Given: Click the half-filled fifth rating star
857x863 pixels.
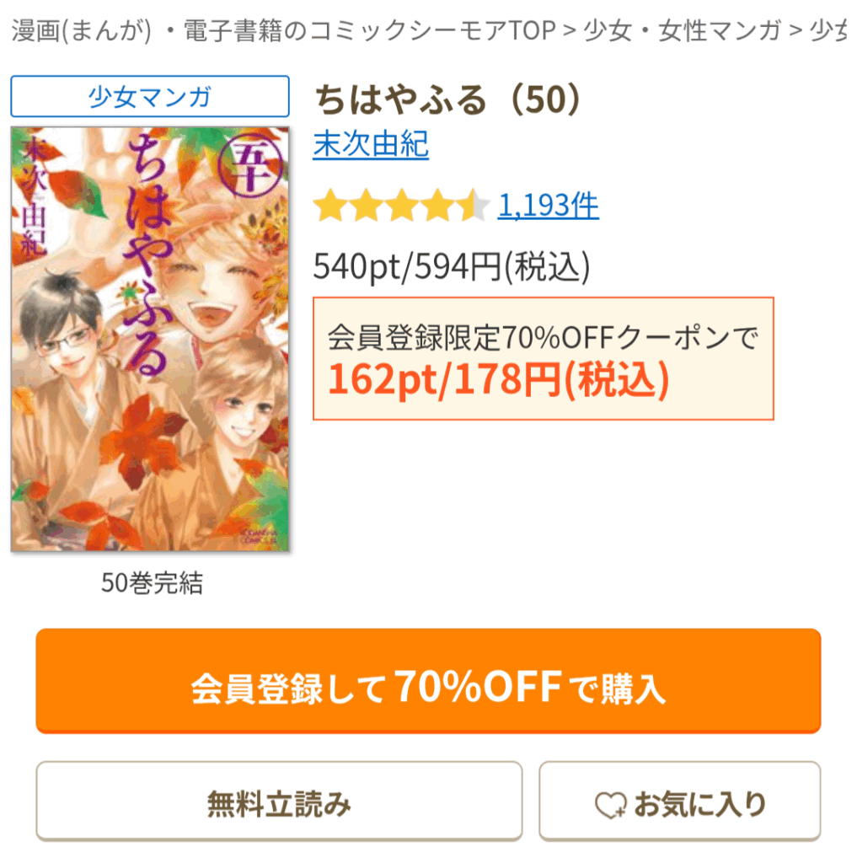Looking at the screenshot, I should click(x=471, y=206).
